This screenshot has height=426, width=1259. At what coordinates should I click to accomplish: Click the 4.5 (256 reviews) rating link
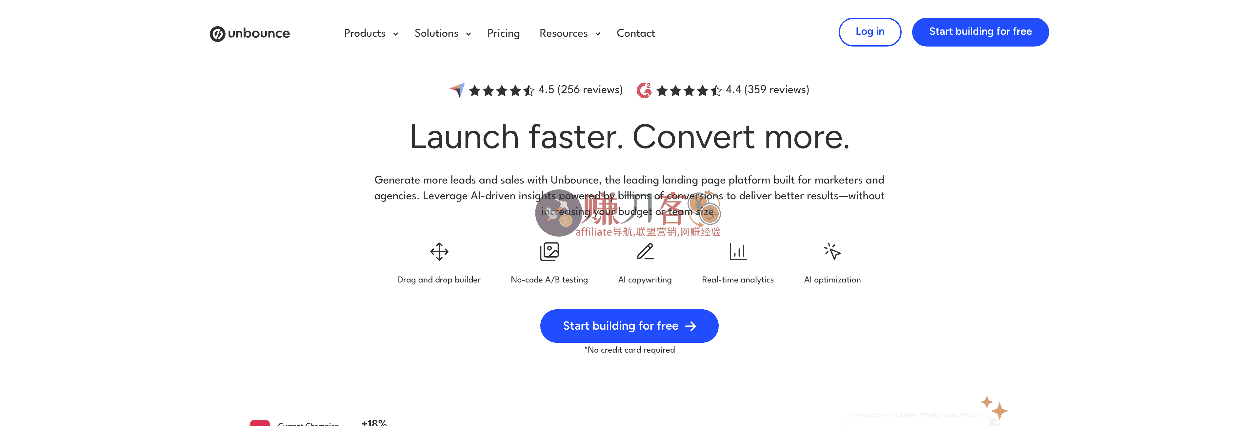coord(580,89)
